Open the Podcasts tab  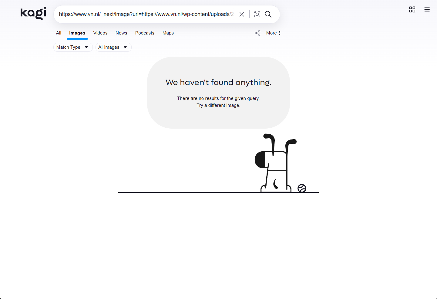[145, 33]
